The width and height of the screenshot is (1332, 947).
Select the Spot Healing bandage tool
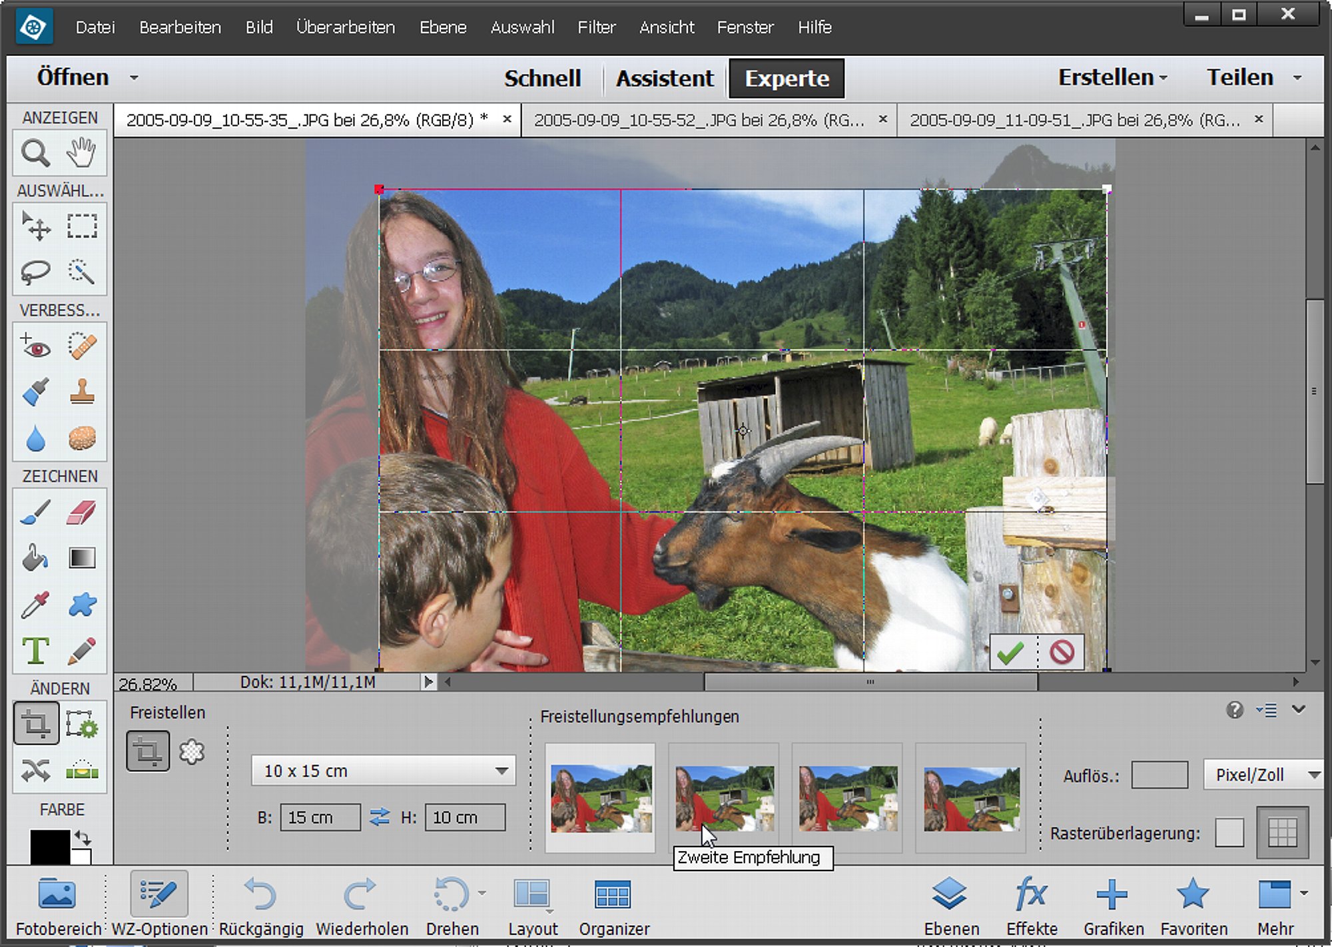click(x=81, y=346)
